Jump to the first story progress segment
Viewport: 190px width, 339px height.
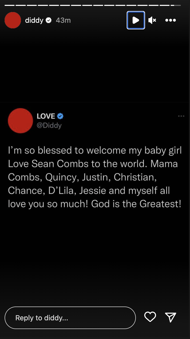(x=9, y=5)
